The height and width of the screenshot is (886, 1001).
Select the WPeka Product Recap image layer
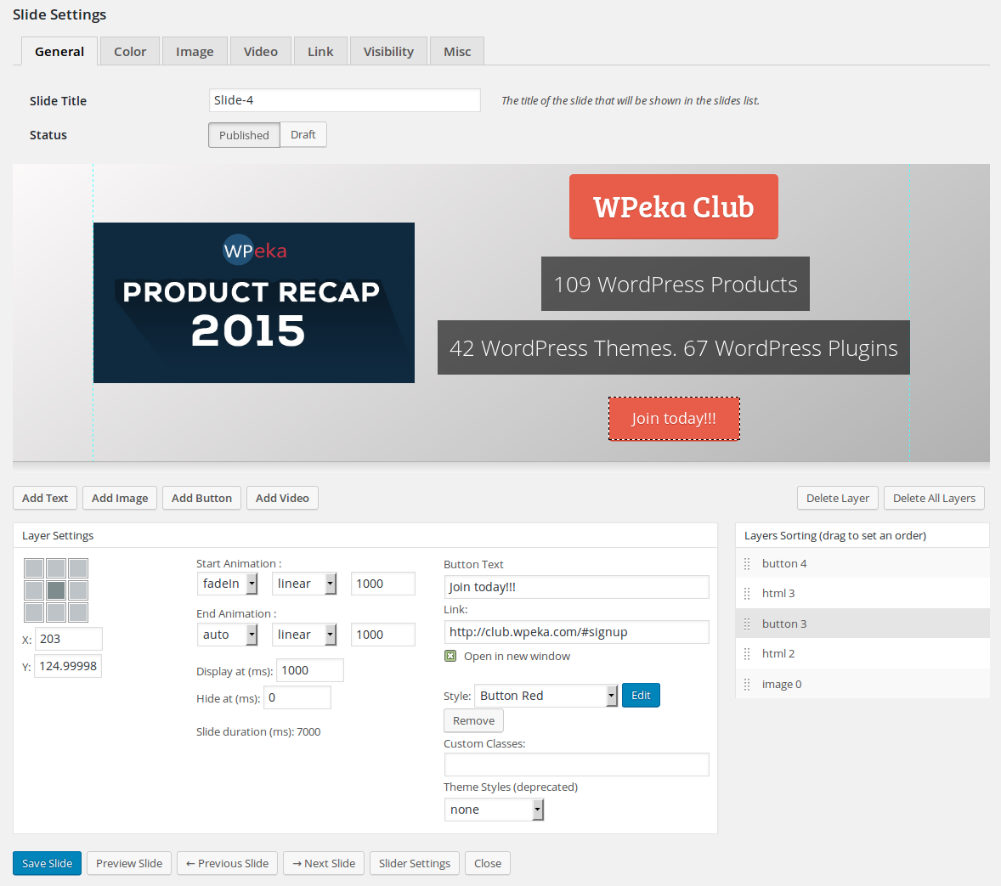point(254,302)
